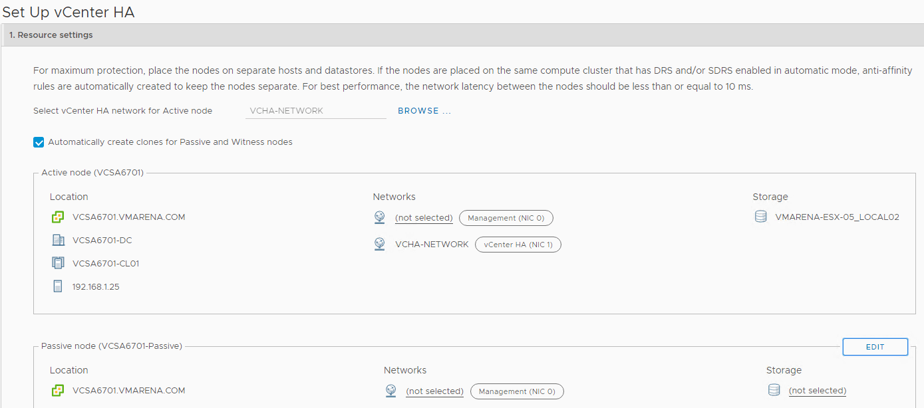
Task: Click the Storage heading in Passive node
Action: (784, 370)
